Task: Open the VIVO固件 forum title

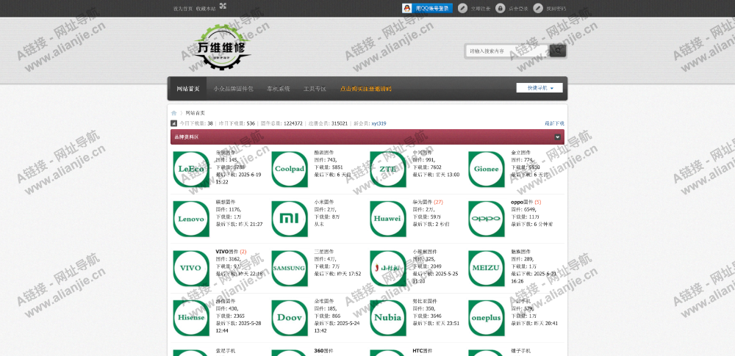Action: click(x=227, y=252)
